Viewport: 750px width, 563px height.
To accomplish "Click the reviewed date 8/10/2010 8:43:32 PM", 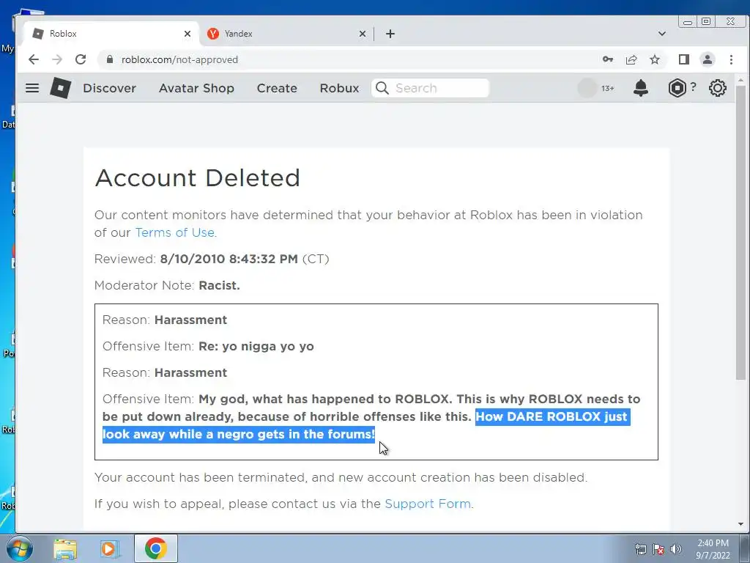I will click(x=229, y=259).
